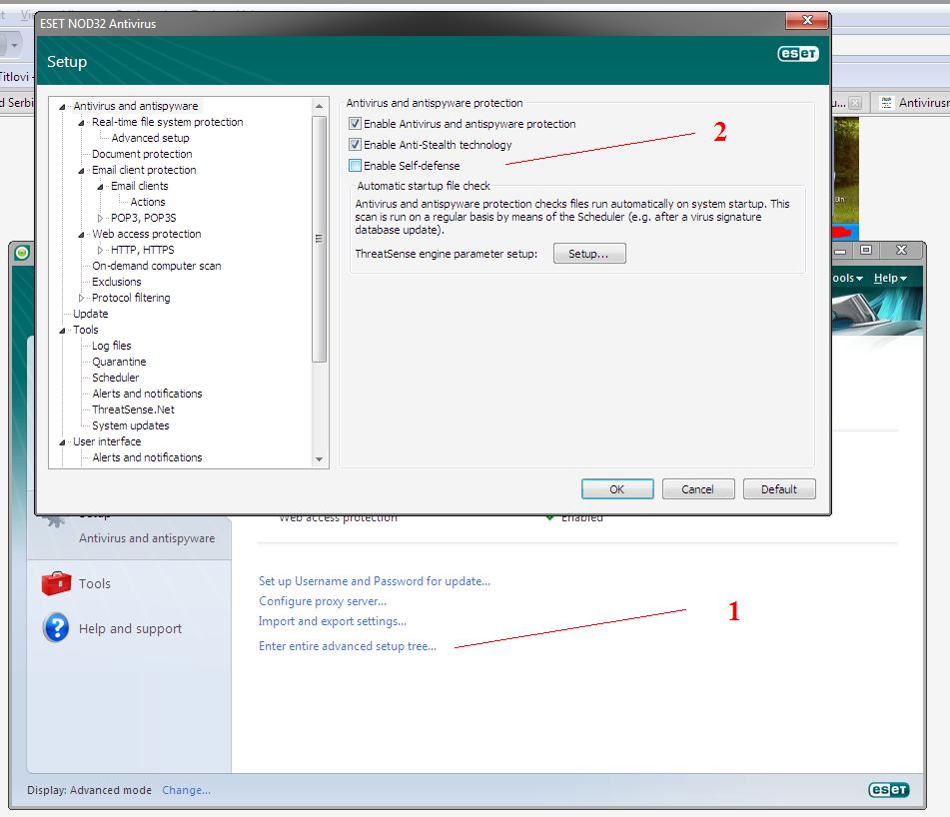Click ESET logo in main window footer
The height and width of the screenshot is (817, 950).
pos(889,790)
